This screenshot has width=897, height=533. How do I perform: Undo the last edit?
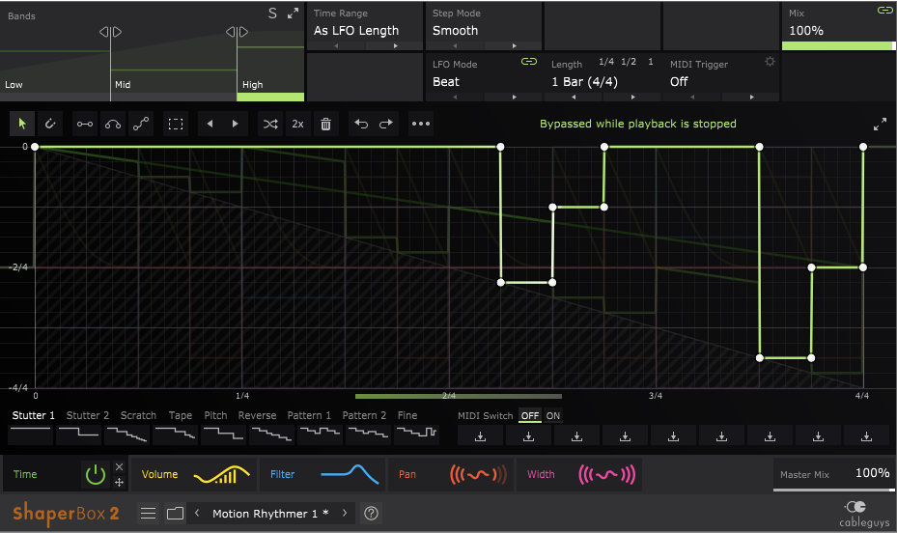tap(361, 124)
